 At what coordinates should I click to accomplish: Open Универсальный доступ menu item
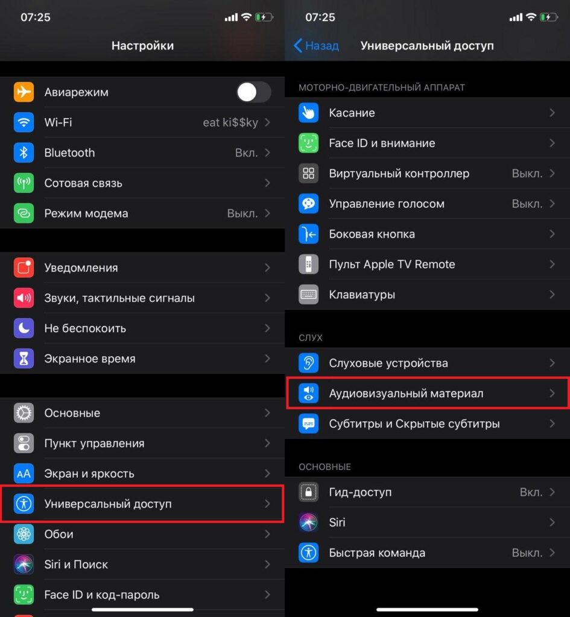(142, 504)
